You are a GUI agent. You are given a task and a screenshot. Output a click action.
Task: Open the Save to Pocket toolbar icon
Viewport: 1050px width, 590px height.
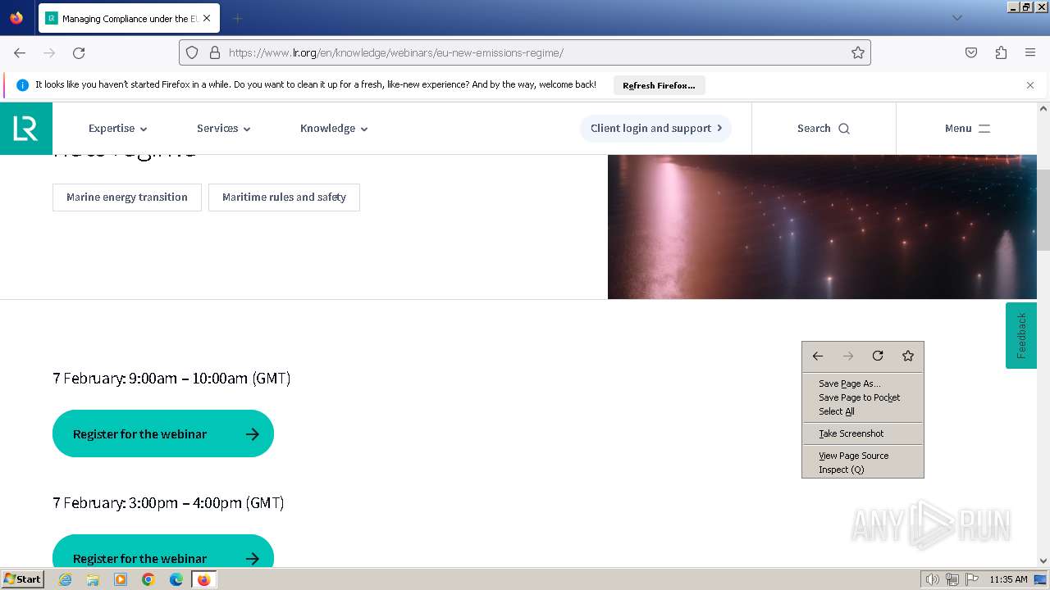click(971, 52)
